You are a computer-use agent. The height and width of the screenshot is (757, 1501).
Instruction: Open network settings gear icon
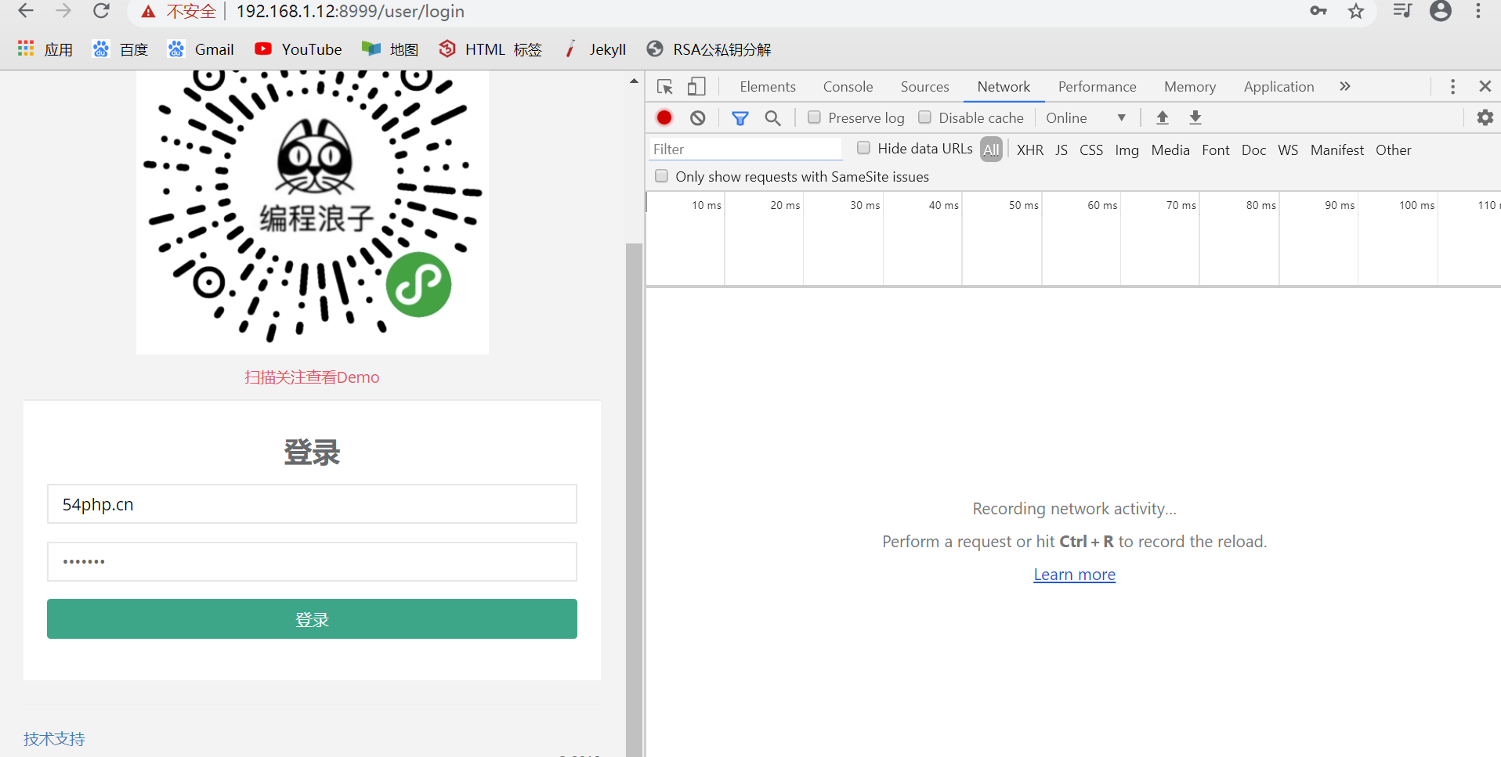click(1485, 117)
